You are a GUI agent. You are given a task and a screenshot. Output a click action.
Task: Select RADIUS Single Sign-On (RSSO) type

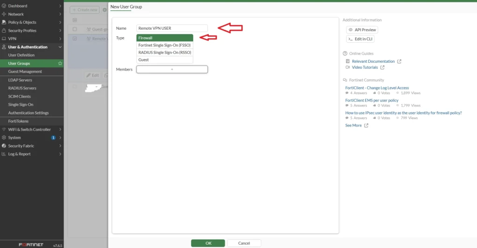164,52
